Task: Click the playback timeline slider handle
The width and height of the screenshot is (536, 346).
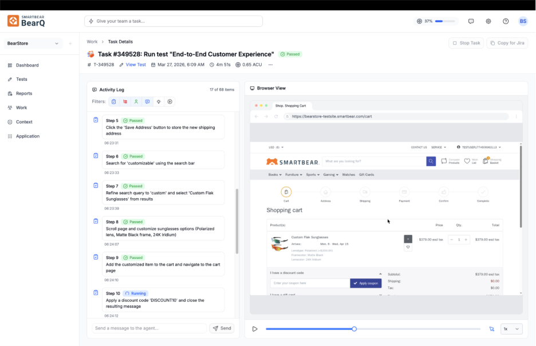Action: [x=354, y=329]
